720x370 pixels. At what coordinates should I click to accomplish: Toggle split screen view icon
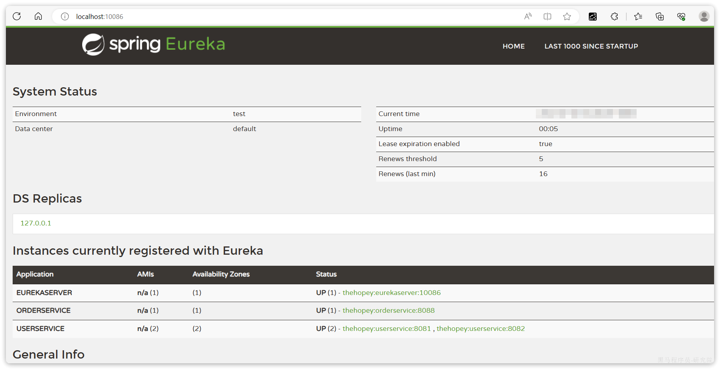coord(547,17)
